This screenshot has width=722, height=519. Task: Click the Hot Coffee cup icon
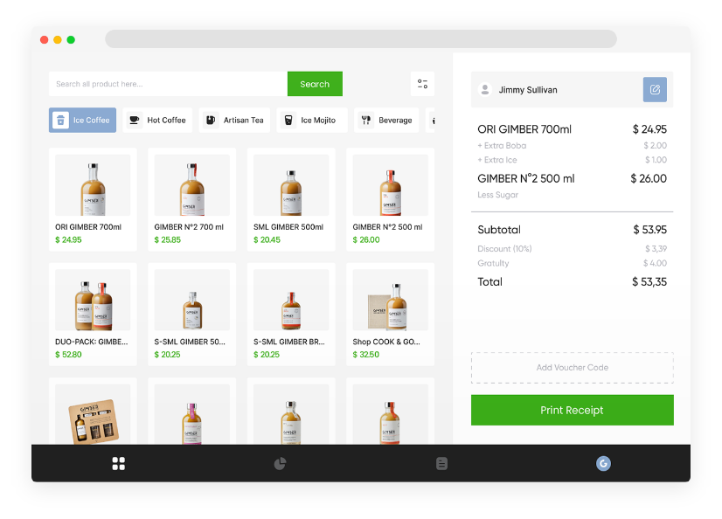pos(134,121)
